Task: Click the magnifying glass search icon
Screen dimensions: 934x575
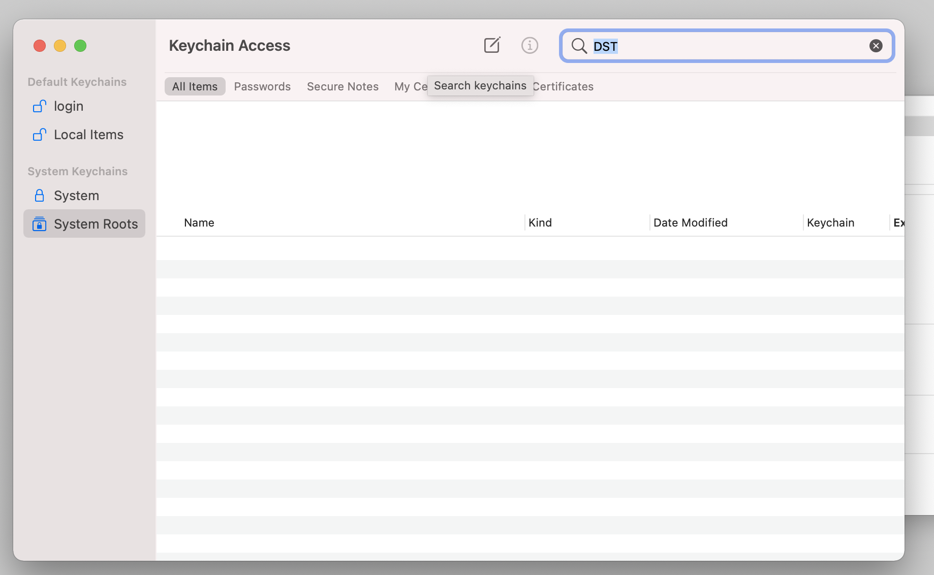Action: (x=579, y=46)
